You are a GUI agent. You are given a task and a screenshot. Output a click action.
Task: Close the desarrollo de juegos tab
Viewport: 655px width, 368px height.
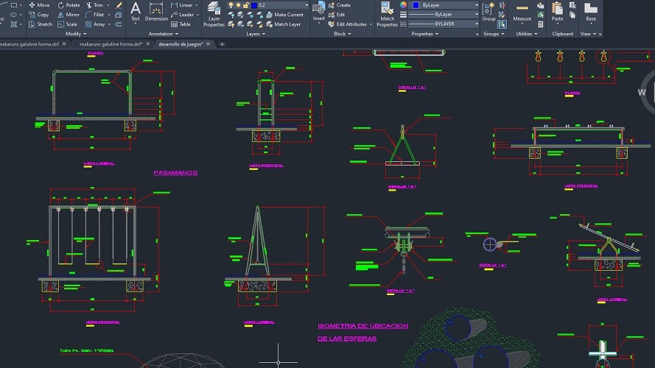point(208,44)
